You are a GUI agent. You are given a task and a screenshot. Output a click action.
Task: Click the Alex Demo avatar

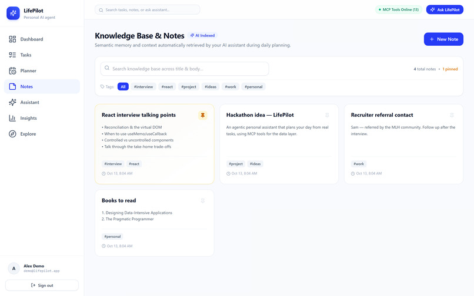point(14,268)
